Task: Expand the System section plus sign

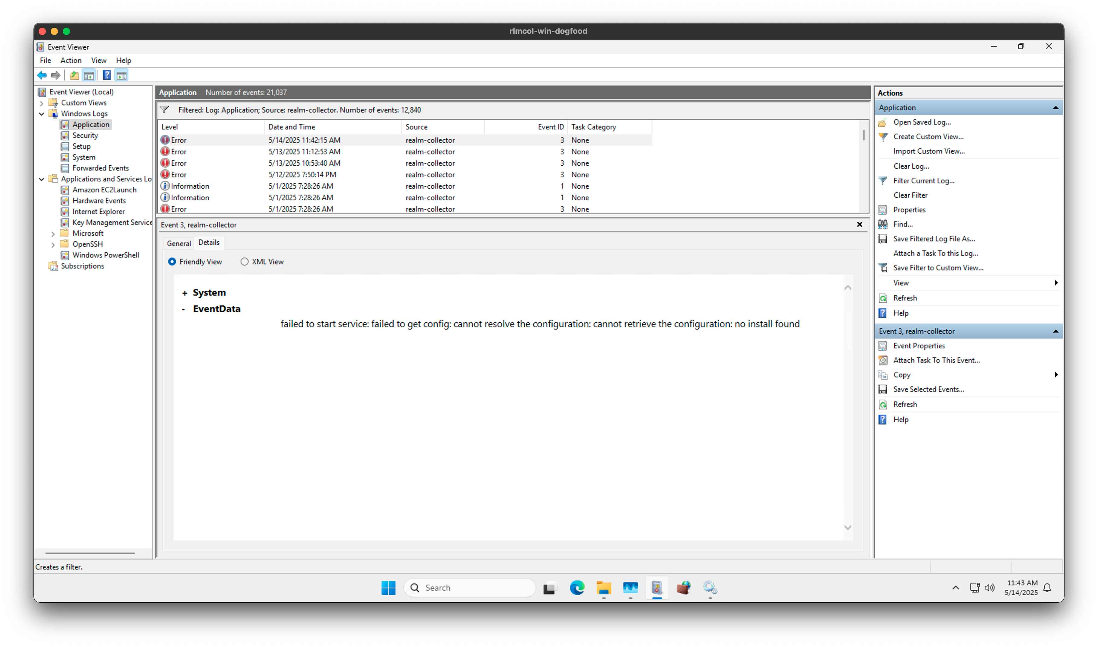Action: 184,293
